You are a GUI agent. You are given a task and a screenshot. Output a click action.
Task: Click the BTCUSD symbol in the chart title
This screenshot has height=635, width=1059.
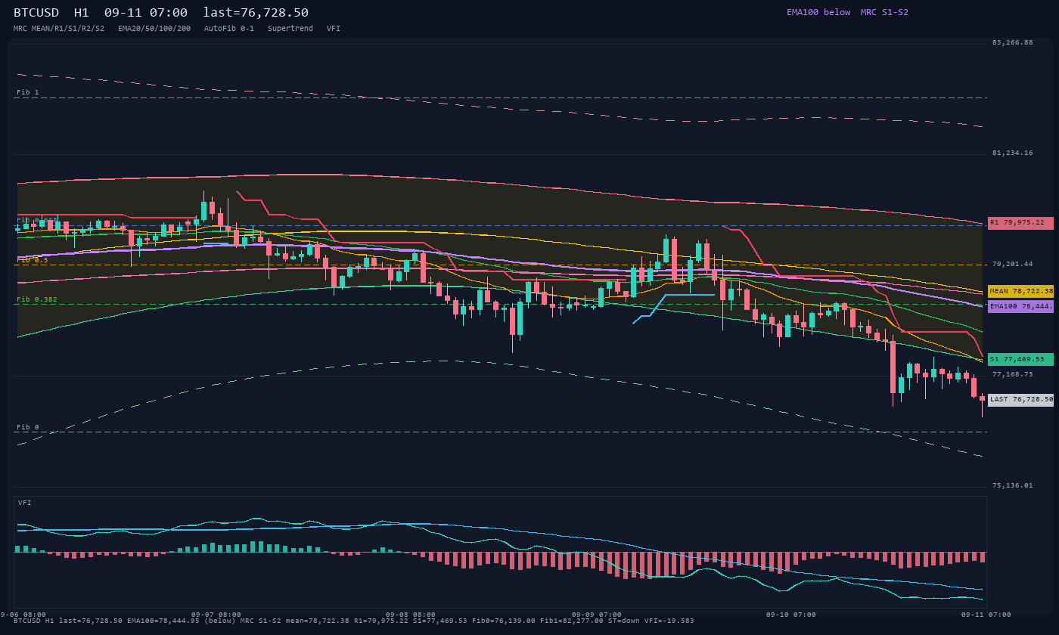coord(36,13)
